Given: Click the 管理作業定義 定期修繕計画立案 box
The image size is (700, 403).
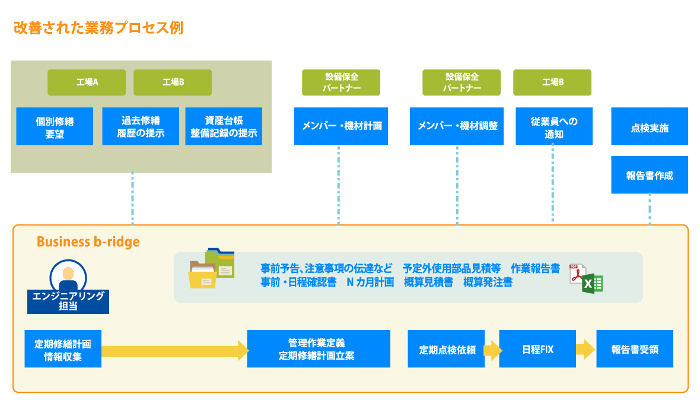Looking at the screenshot, I should [x=319, y=349].
